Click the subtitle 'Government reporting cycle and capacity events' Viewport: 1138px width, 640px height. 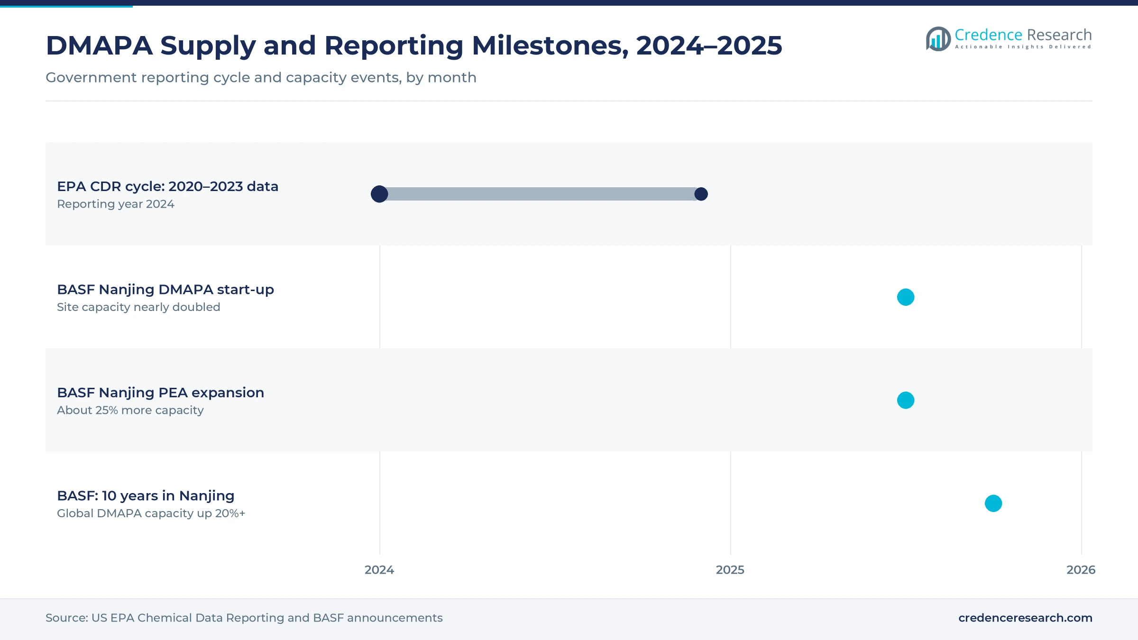click(261, 77)
